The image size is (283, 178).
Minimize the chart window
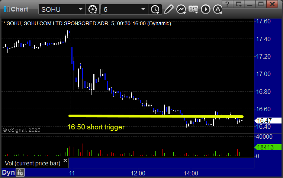pos(250,4)
